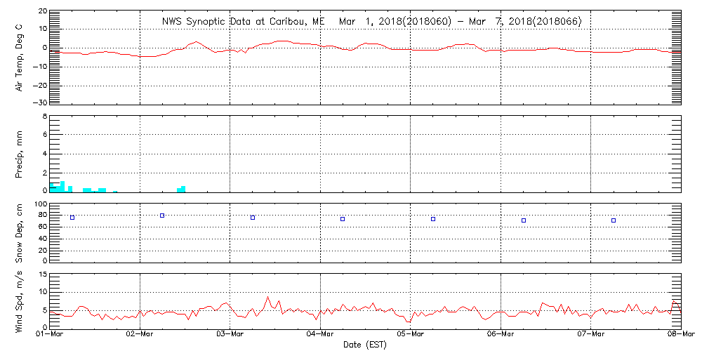Screen dimensions: 702x351
Task: Click the snow depth marker for 05-Mar
Action: click(x=433, y=219)
